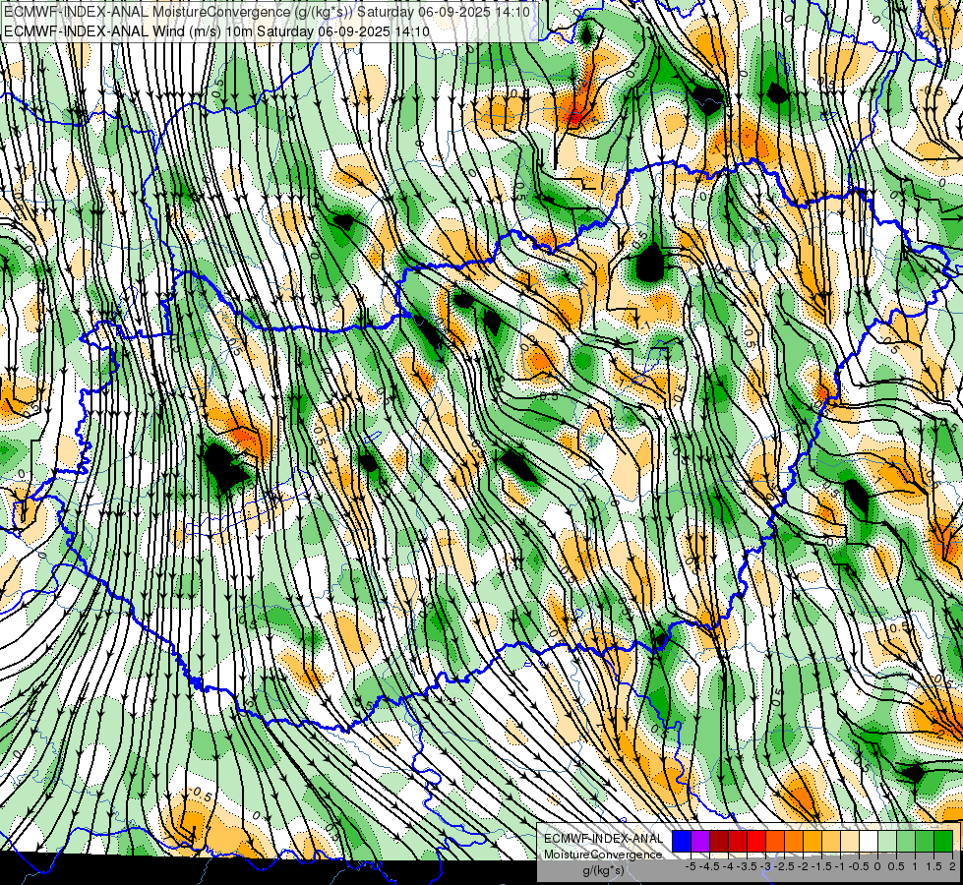Click the purple legend swatch
This screenshot has height=885, width=963.
[700, 841]
